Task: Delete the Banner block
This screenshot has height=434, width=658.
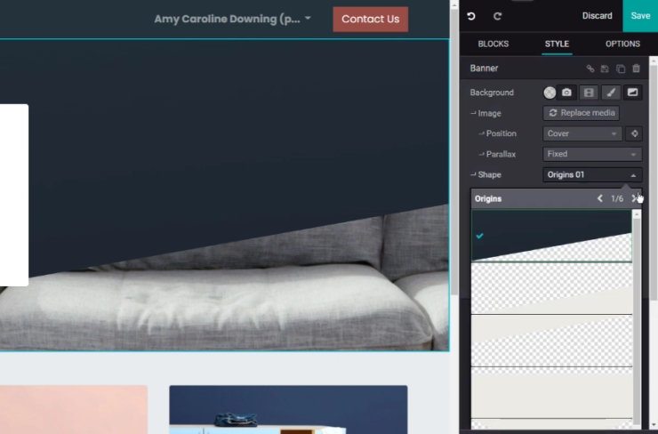Action: (636, 68)
